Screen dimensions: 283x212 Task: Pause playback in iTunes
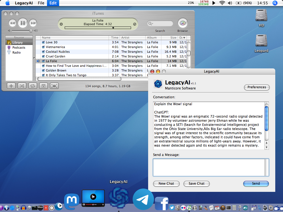(x=23, y=23)
